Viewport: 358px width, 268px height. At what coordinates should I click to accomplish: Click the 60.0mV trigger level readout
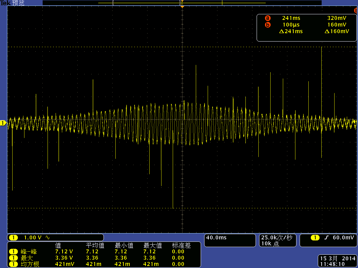343,238
